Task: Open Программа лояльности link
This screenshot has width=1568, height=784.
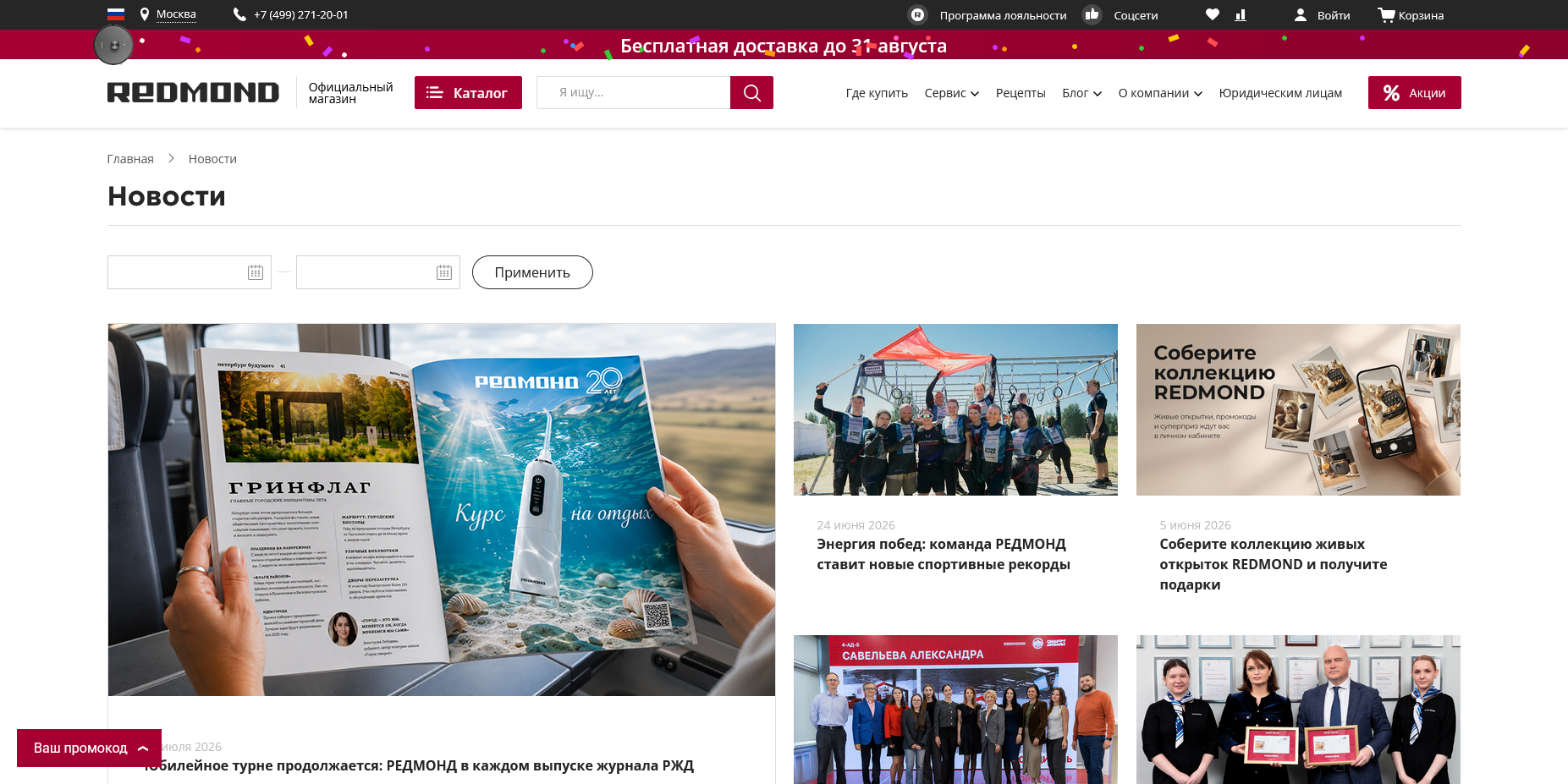Action: click(x=987, y=15)
